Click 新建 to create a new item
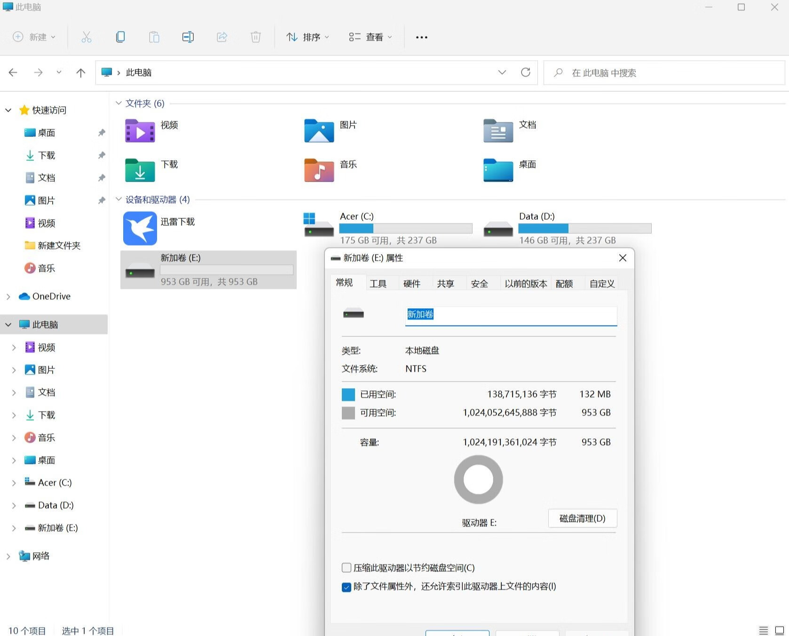 pos(33,37)
